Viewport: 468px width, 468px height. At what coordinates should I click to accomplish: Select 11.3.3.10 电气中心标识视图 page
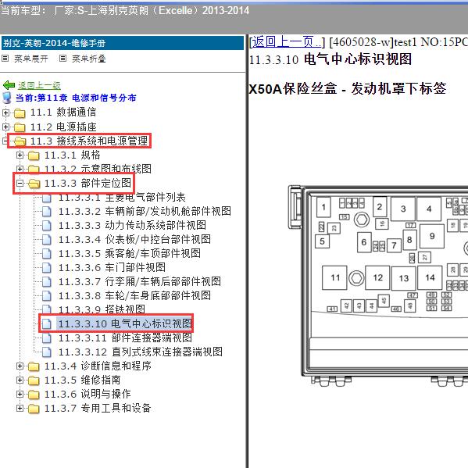pos(125,323)
